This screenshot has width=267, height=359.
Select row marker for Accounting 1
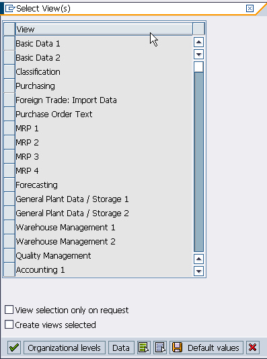point(9,269)
